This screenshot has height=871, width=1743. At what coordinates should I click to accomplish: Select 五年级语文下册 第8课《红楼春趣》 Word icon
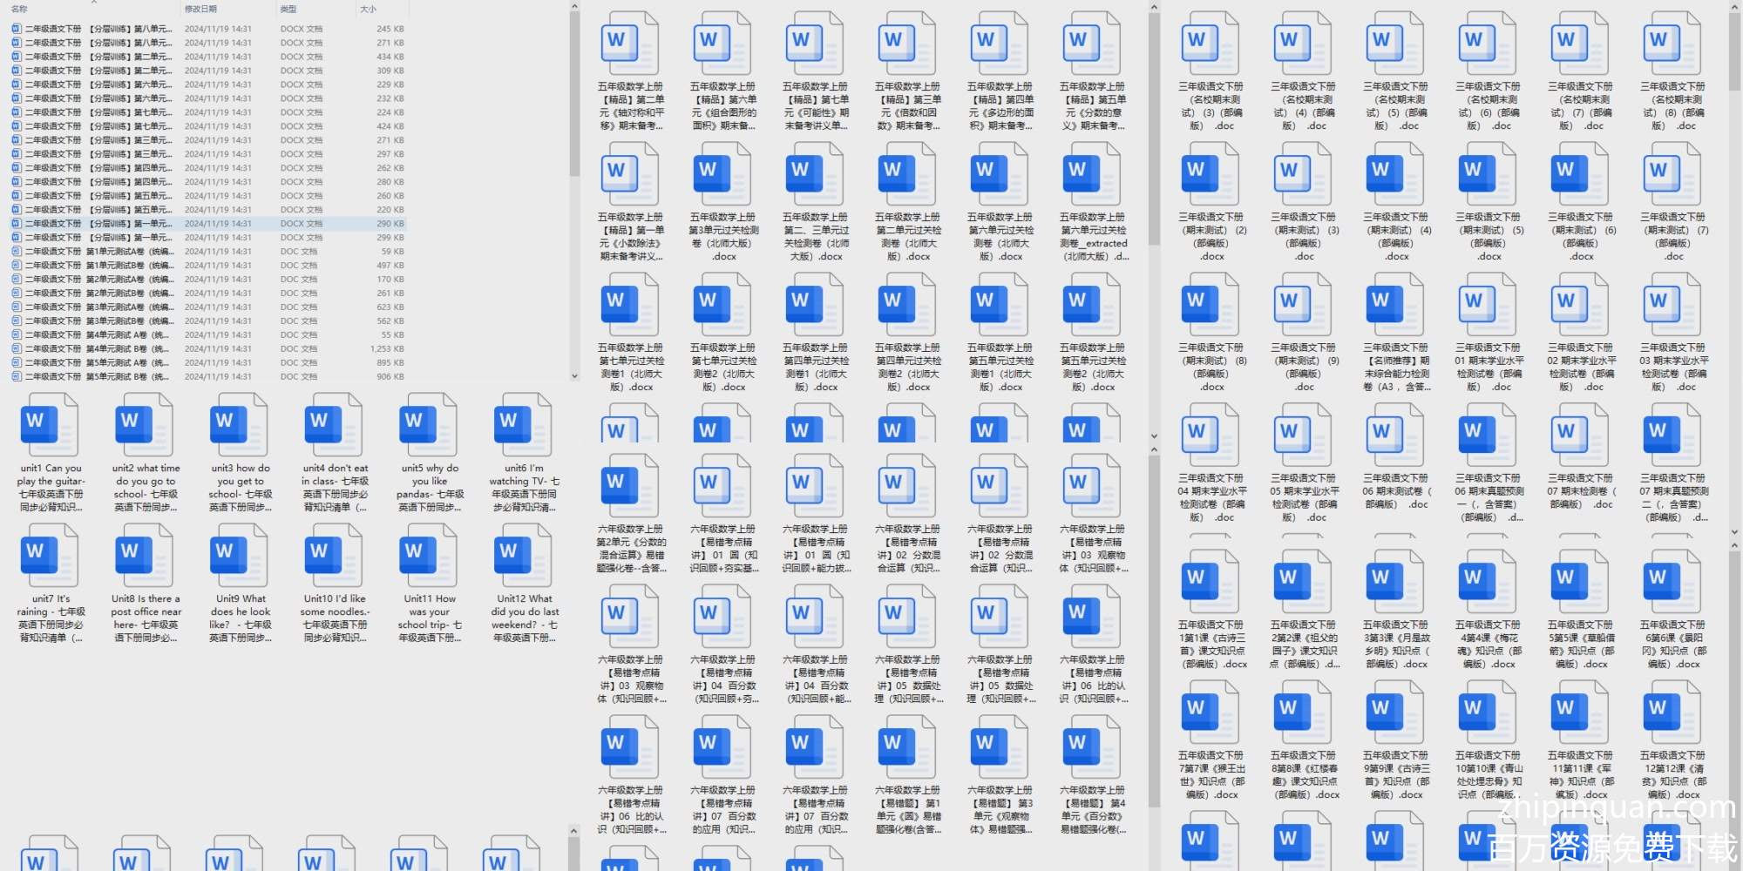(1304, 712)
